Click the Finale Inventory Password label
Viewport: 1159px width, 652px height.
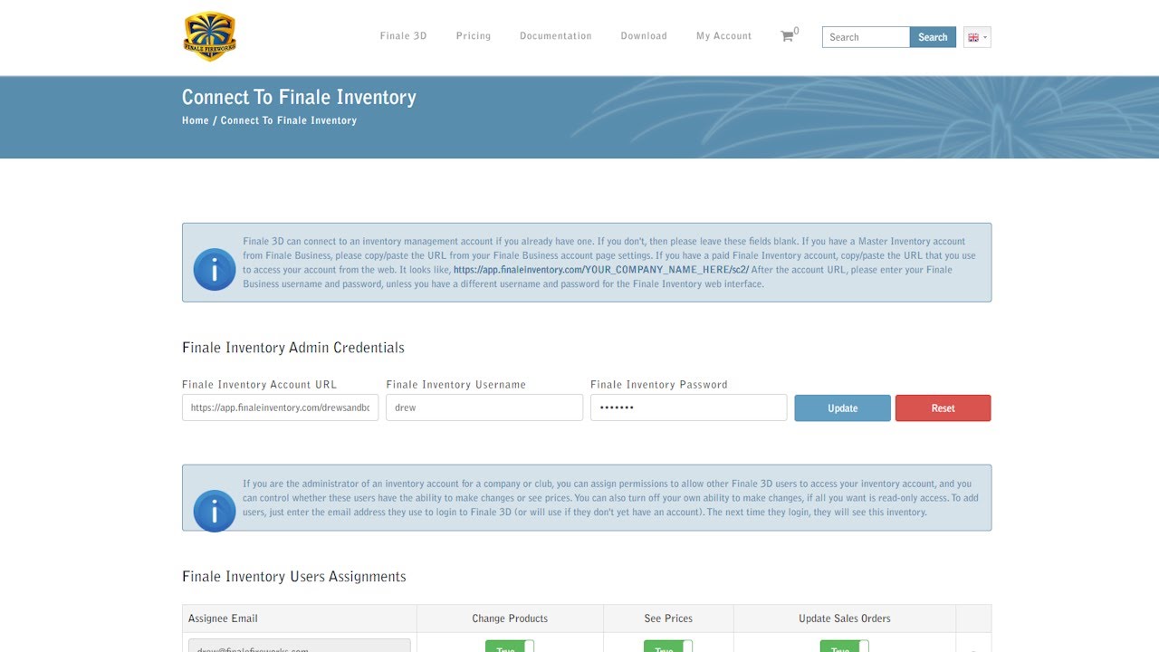[x=659, y=385]
